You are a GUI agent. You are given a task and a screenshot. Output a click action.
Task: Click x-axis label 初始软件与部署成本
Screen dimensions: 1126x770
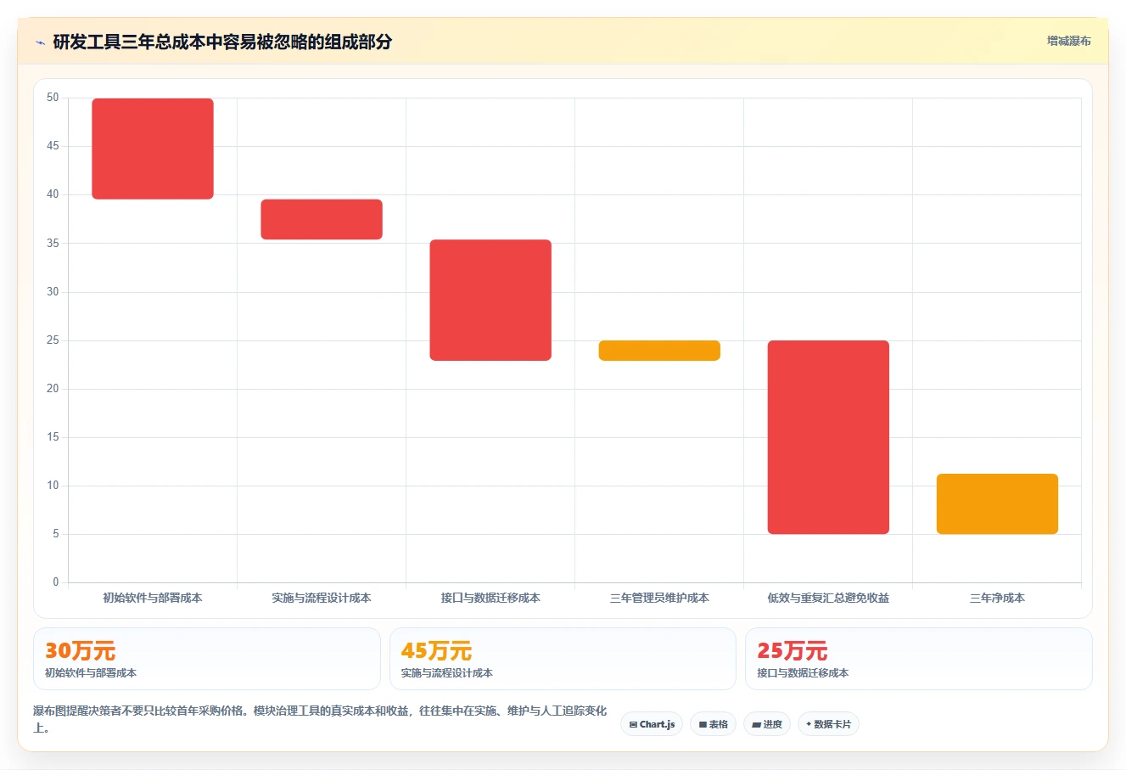(153, 598)
